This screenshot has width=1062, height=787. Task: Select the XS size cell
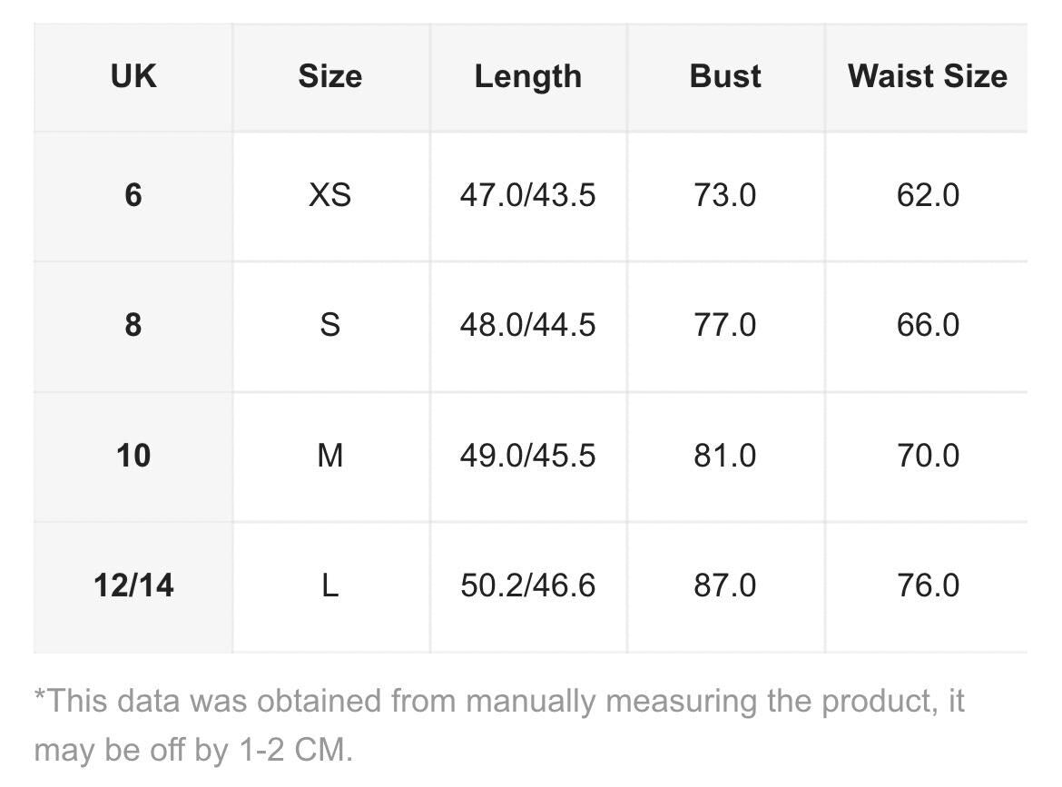tap(329, 195)
